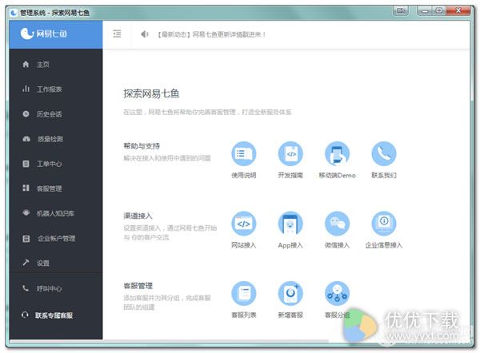Screen dimensions: 480x353
Task: Click the 使用说明 label text
Action: 244,176
